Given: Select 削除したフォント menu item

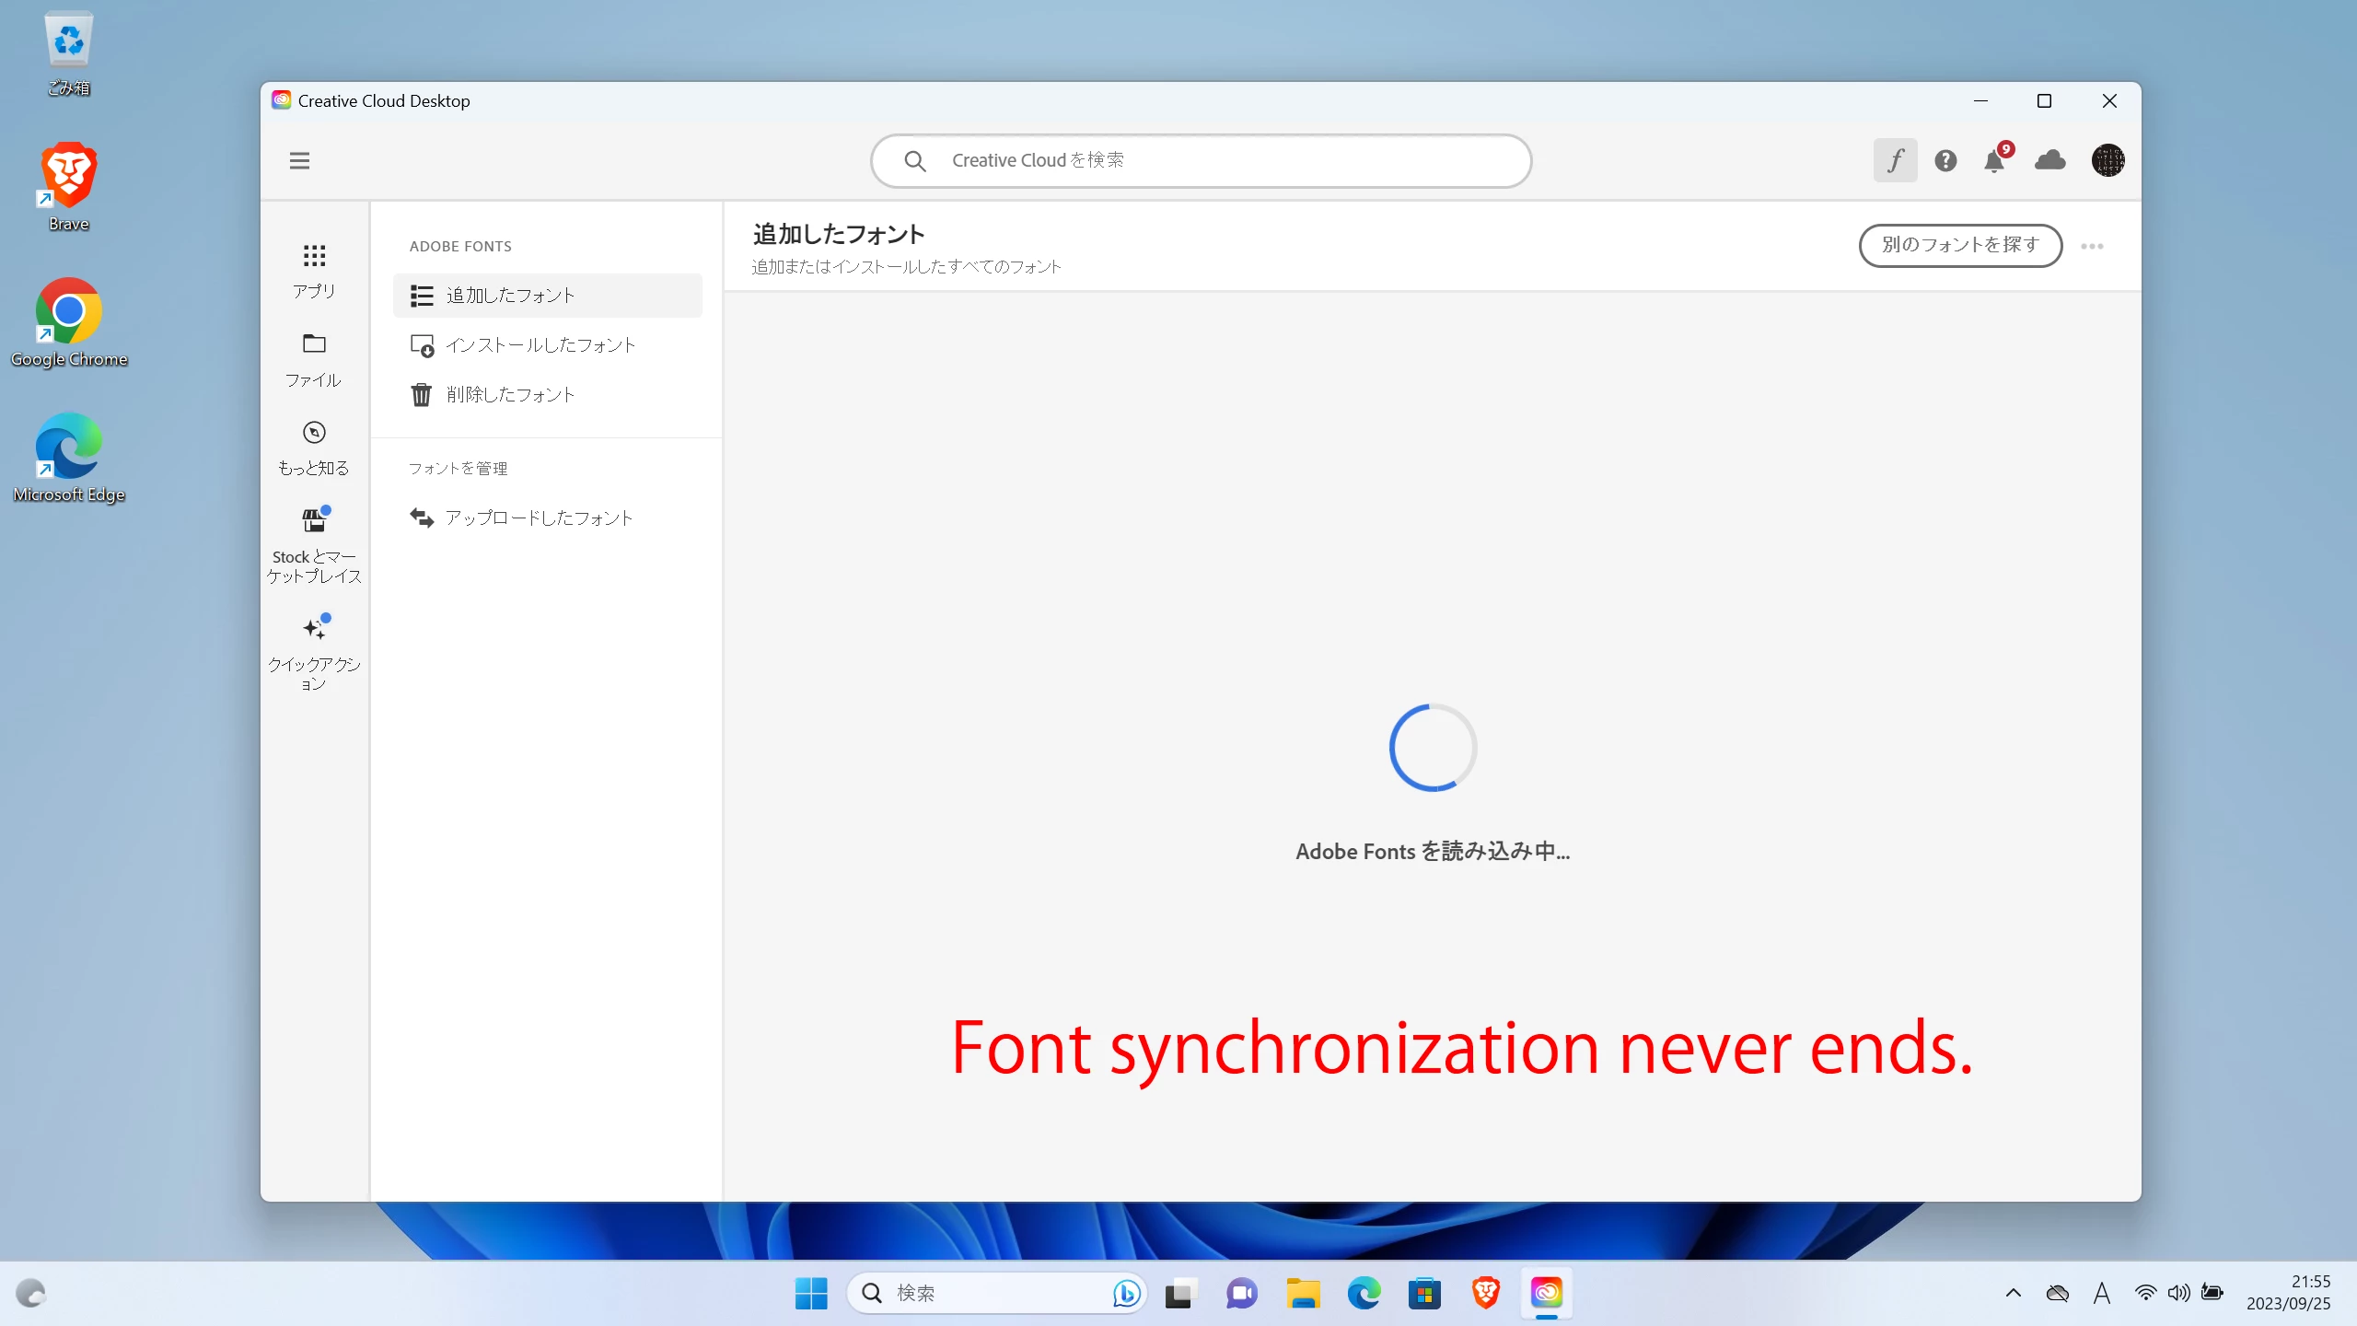Looking at the screenshot, I should 511,395.
